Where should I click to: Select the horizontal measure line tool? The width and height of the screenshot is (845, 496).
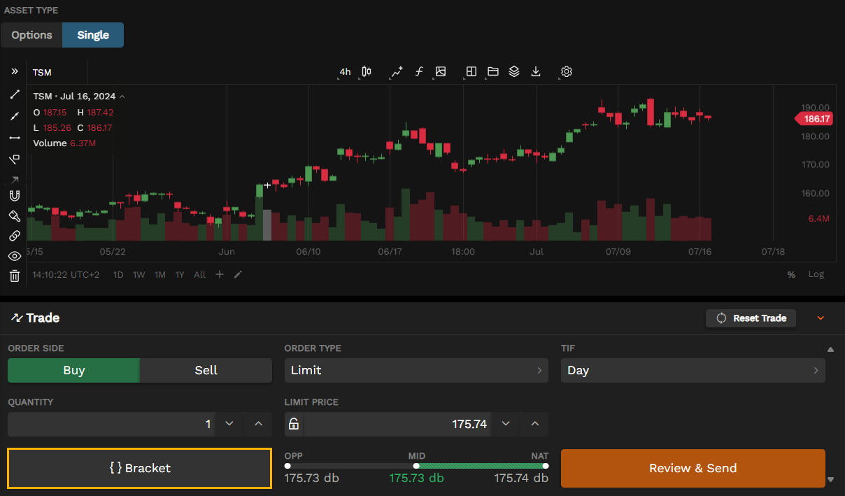coord(14,138)
